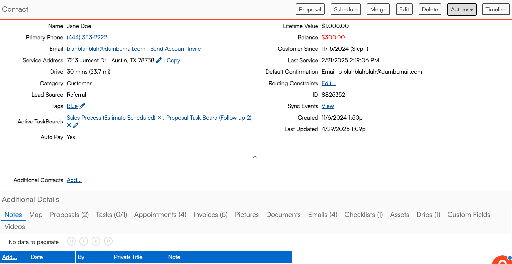Screen dimensions: 512x264
Task: Switch to the Invoices (5) tab
Action: 211,215
